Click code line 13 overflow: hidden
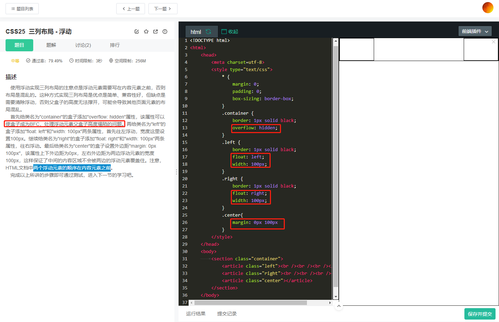 coord(255,128)
